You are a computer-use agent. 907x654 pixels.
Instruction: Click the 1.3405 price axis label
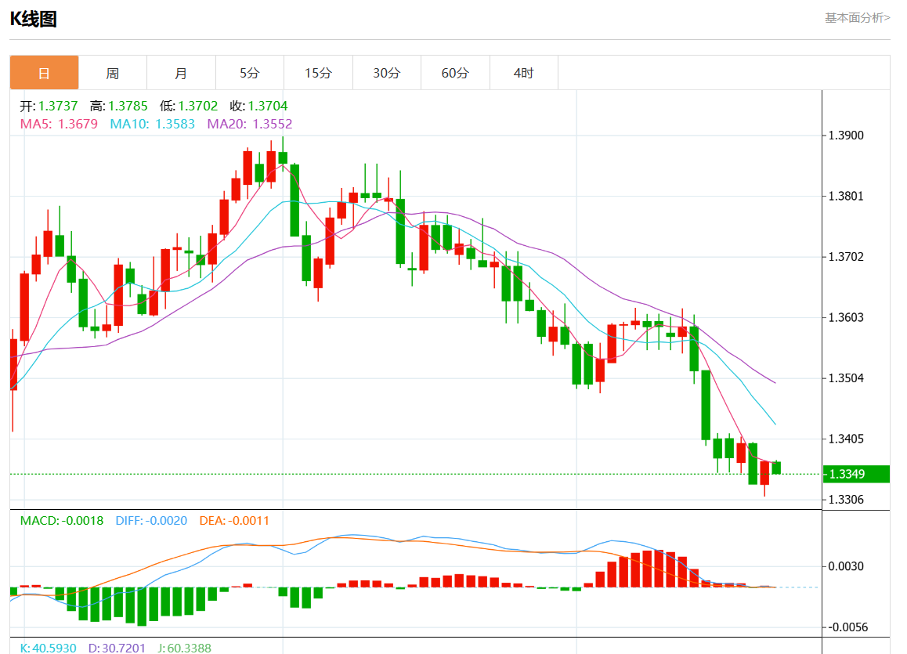(x=846, y=439)
